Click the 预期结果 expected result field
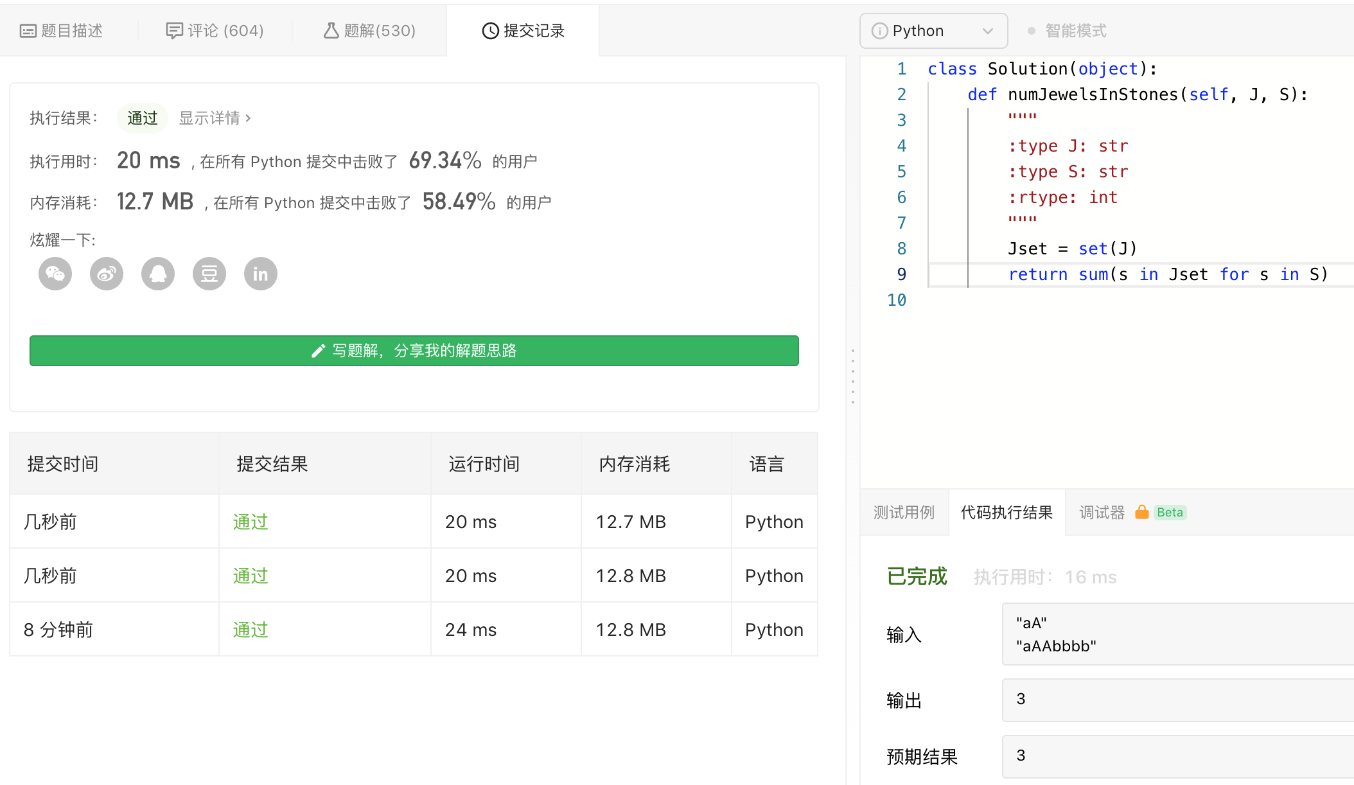Screen dimensions: 1354x785 click(x=1177, y=756)
